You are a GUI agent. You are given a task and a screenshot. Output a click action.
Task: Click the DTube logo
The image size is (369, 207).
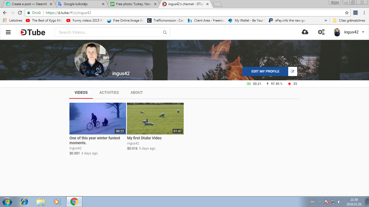click(x=33, y=32)
